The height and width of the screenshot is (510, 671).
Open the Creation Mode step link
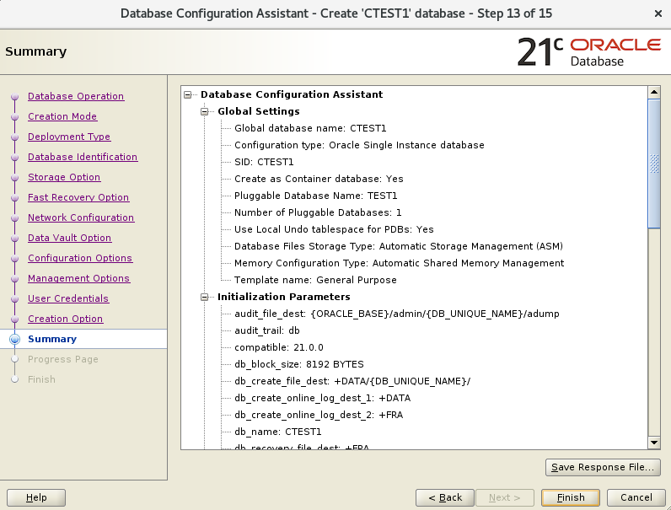tap(62, 116)
